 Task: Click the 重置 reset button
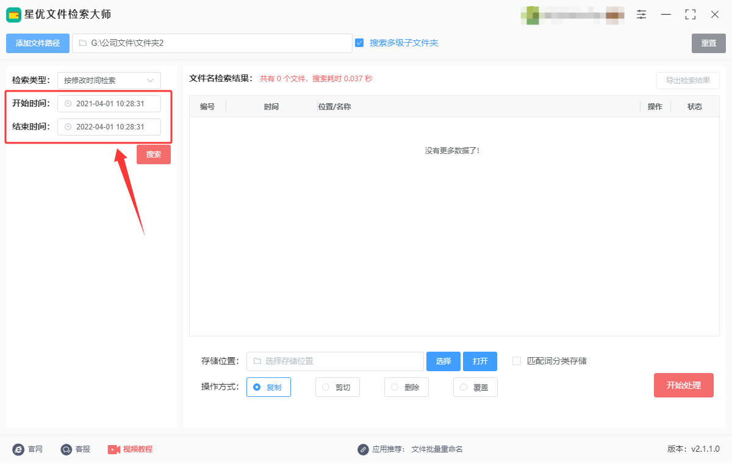coord(709,43)
